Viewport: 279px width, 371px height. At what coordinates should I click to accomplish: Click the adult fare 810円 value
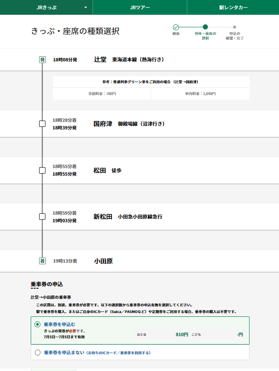click(182, 334)
